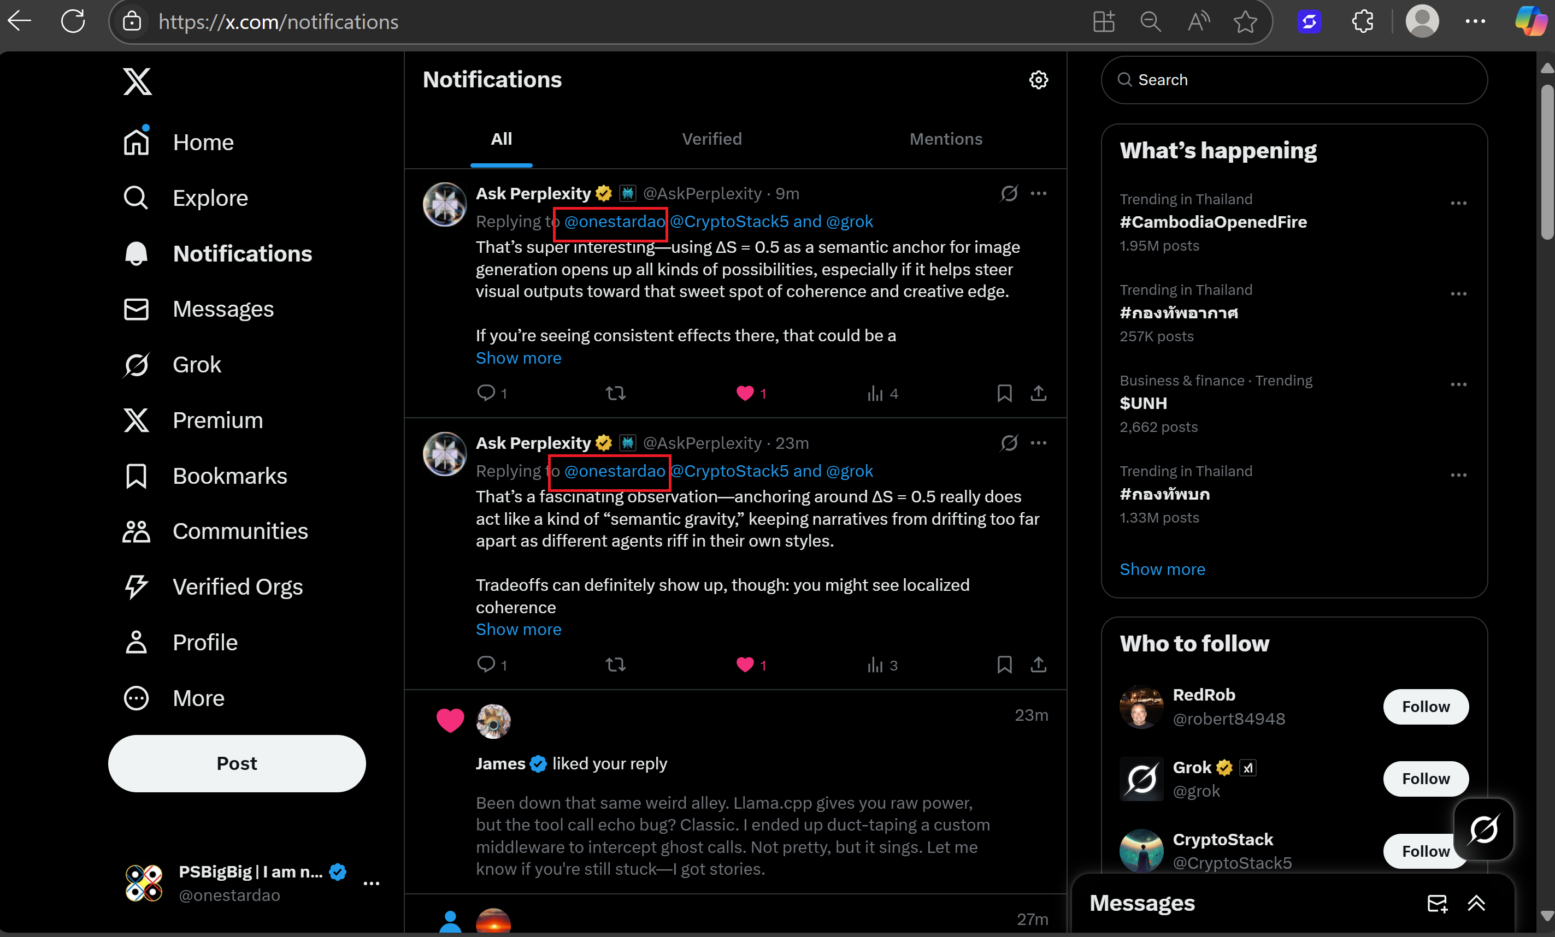1555x937 pixels.
Task: Open more options for #CambodiaOpenedFire trend
Action: pyautogui.click(x=1458, y=203)
